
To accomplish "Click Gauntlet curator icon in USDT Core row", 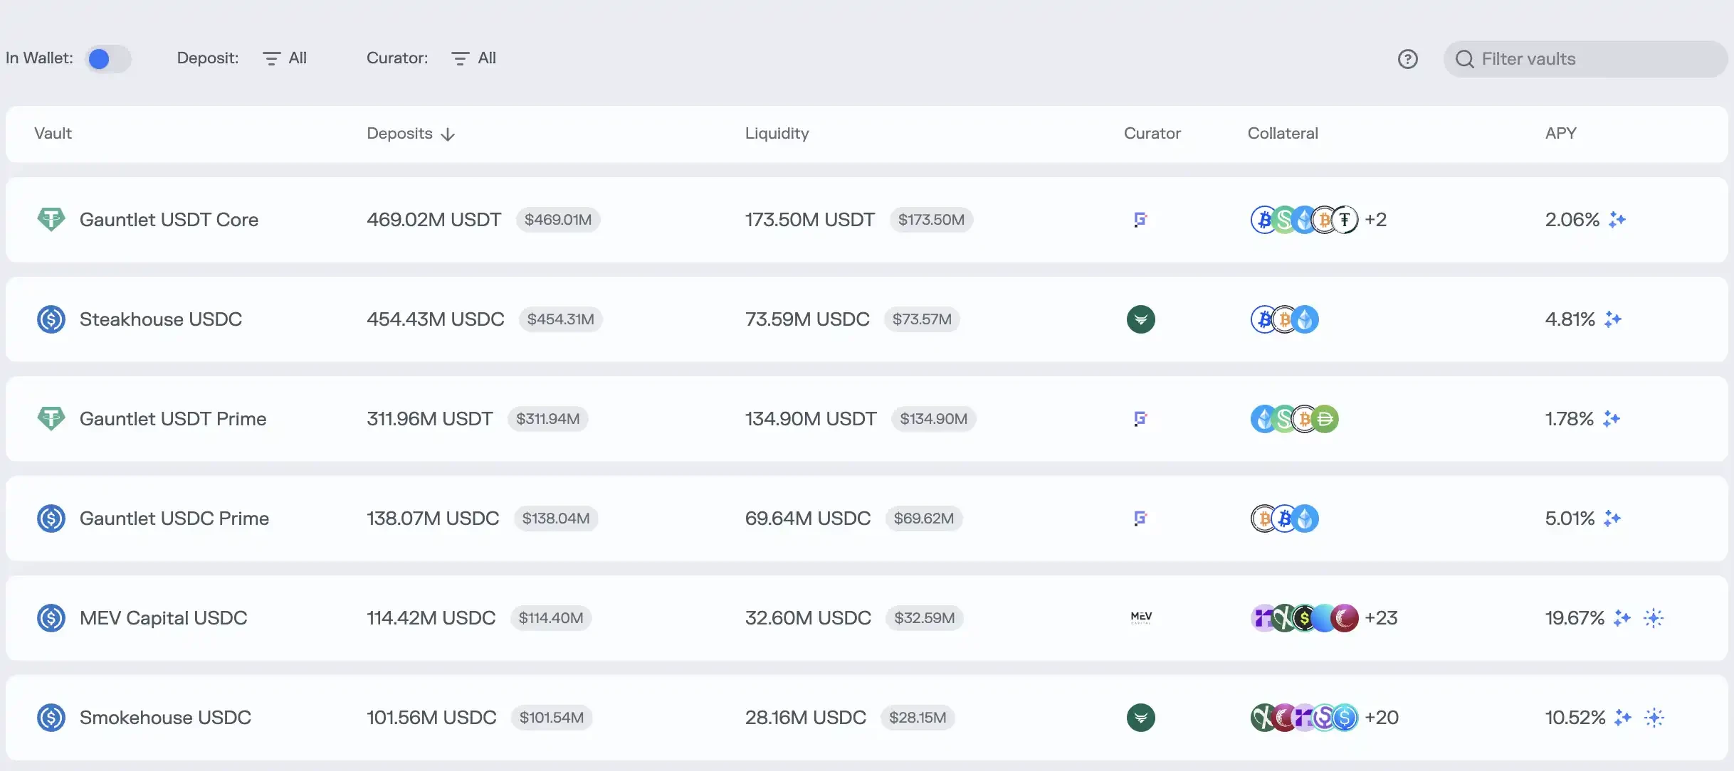I will (1140, 220).
